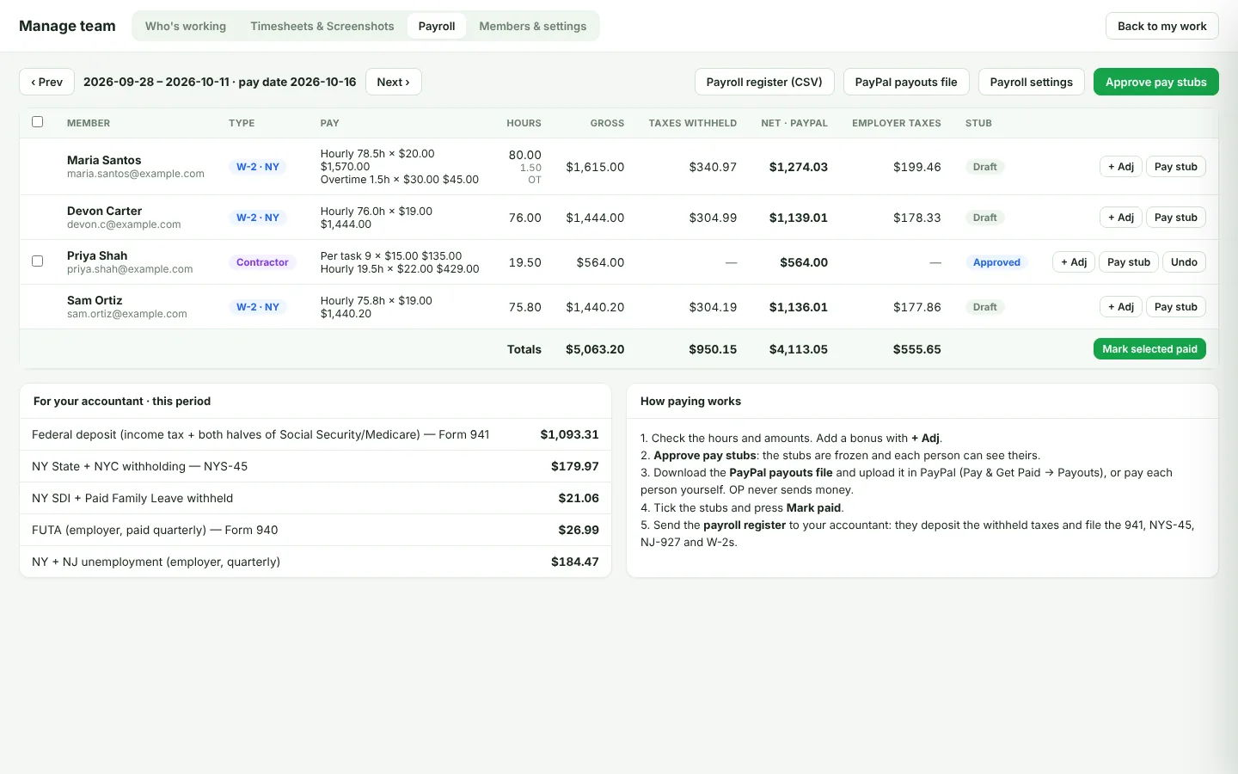Download the PayPal payouts file
1238x774 pixels.
[906, 82]
